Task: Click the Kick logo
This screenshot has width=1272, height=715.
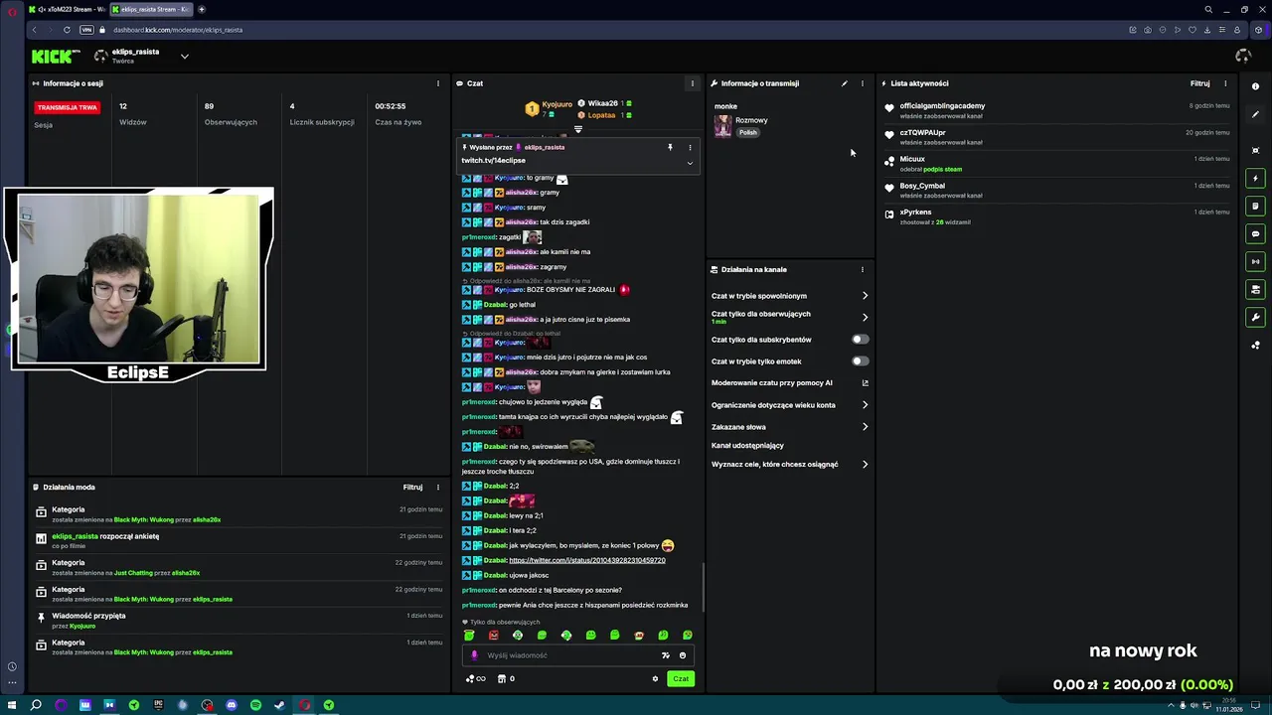Action: click(x=56, y=57)
